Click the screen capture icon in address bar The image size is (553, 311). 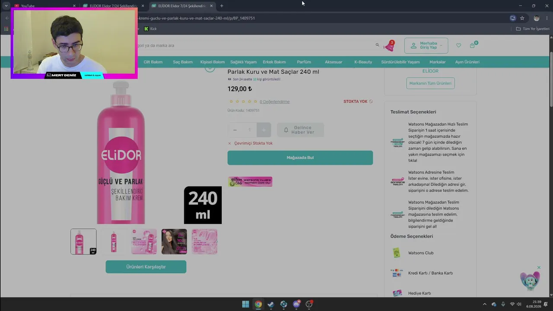coord(513,18)
